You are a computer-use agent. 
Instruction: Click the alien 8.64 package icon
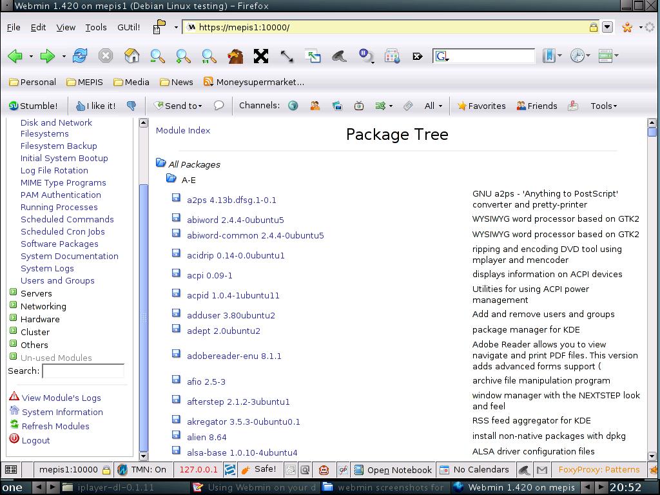176,435
